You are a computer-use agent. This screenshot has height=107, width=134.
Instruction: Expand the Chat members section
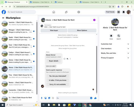pyautogui.click(x=115, y=49)
